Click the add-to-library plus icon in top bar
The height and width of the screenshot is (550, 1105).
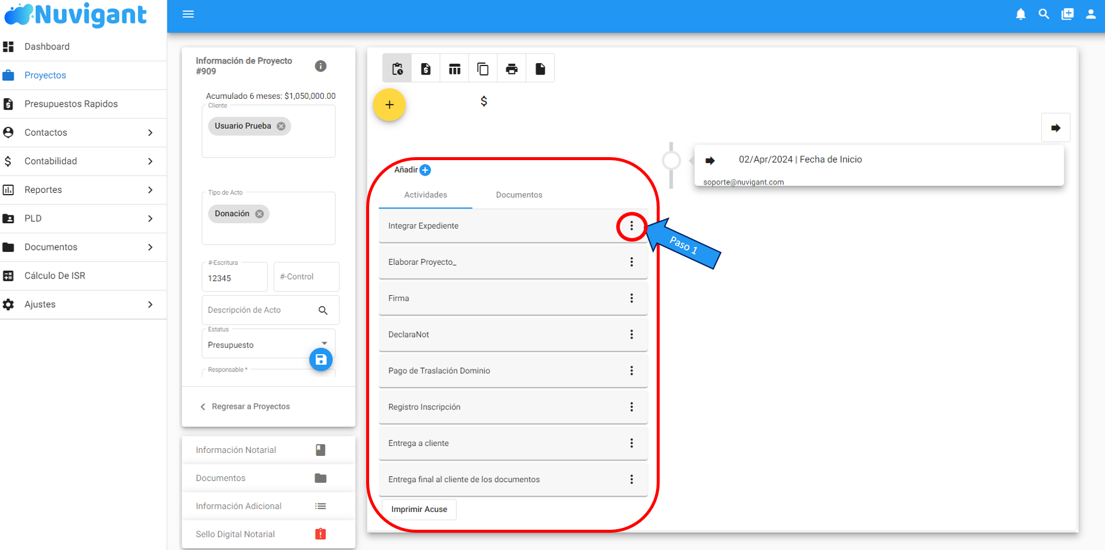pyautogui.click(x=1067, y=14)
